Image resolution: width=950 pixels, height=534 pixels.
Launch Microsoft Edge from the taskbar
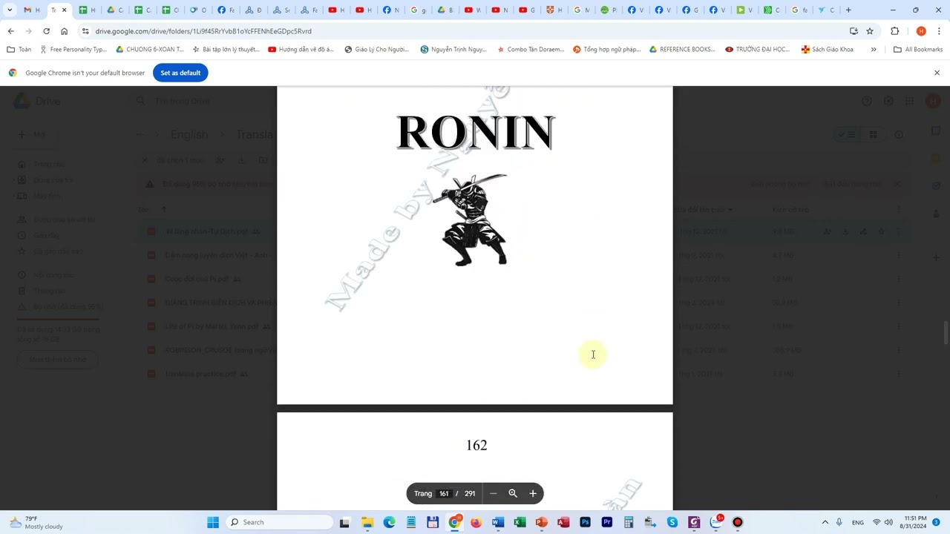pyautogui.click(x=389, y=522)
